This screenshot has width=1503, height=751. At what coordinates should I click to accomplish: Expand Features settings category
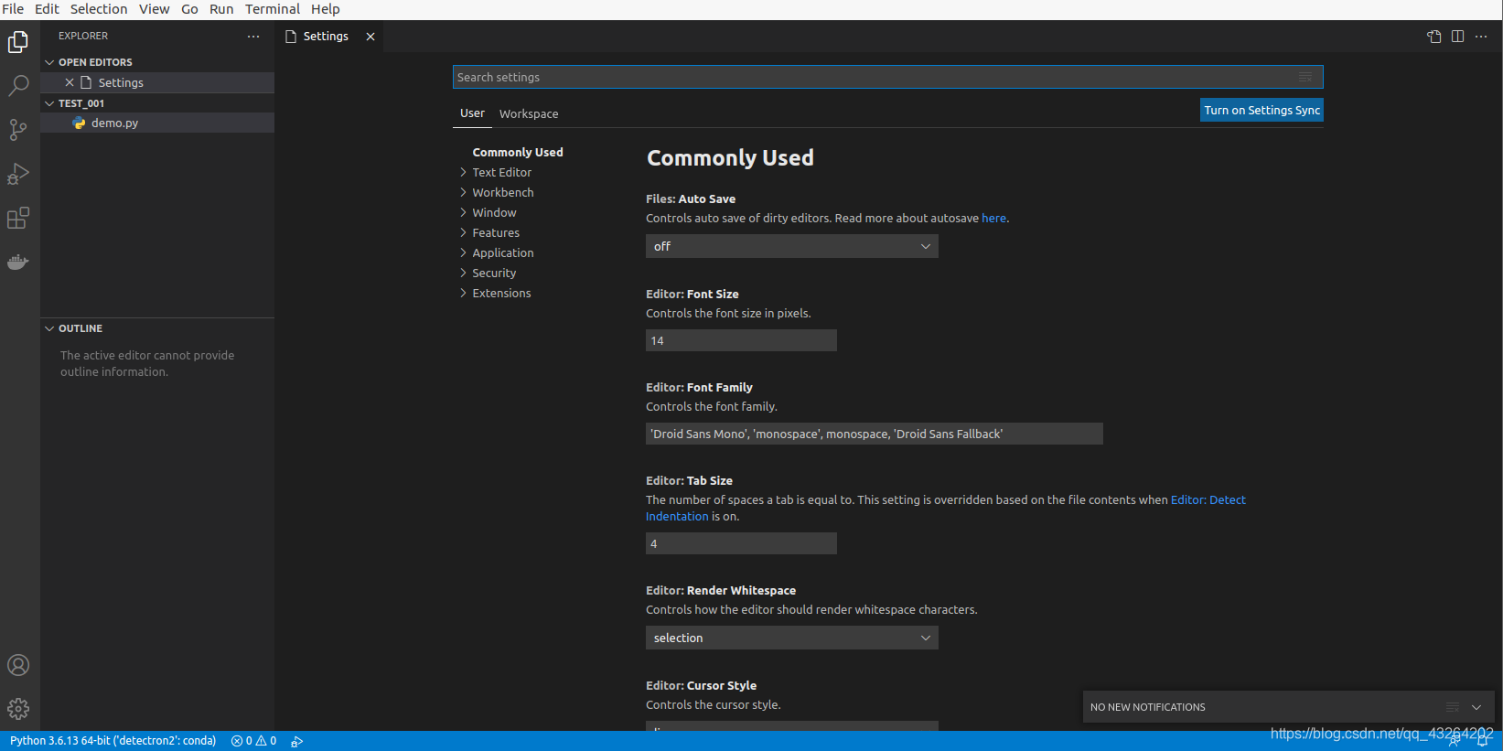[463, 232]
